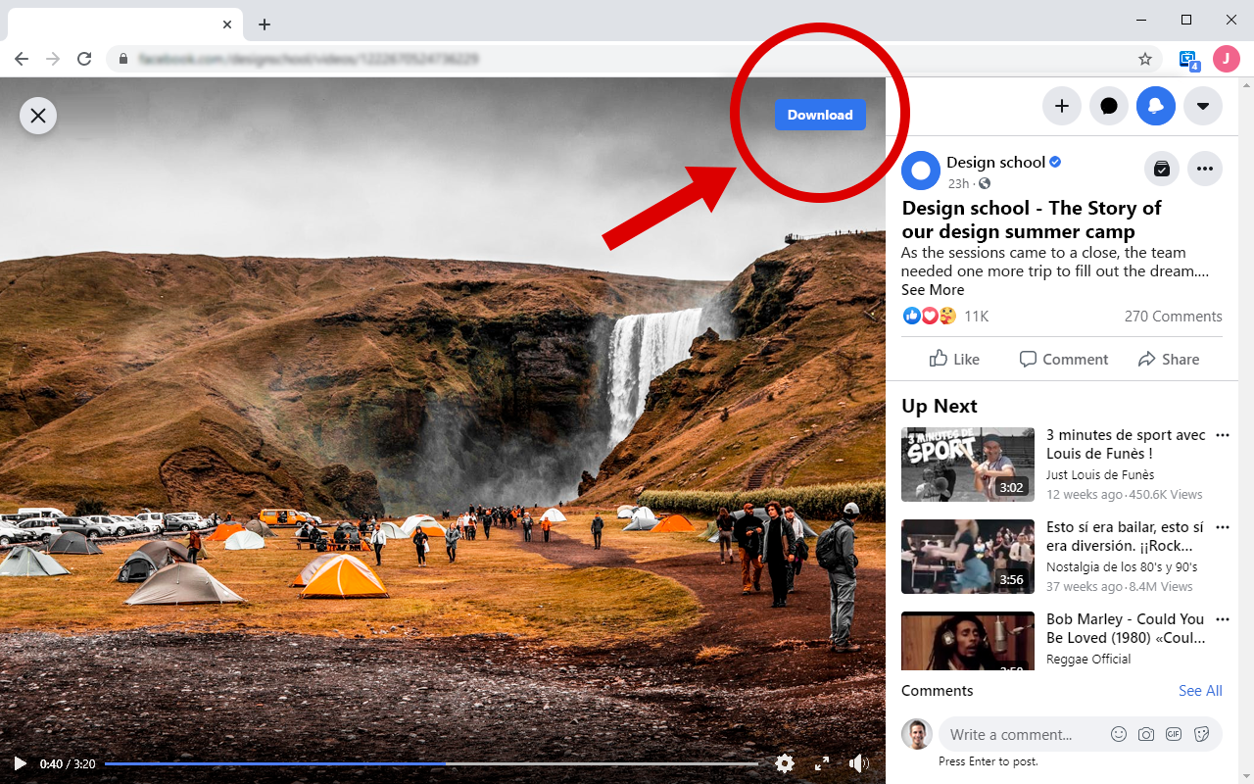Toggle fullscreen playback
Image resolution: width=1254 pixels, height=784 pixels.
coord(822,762)
